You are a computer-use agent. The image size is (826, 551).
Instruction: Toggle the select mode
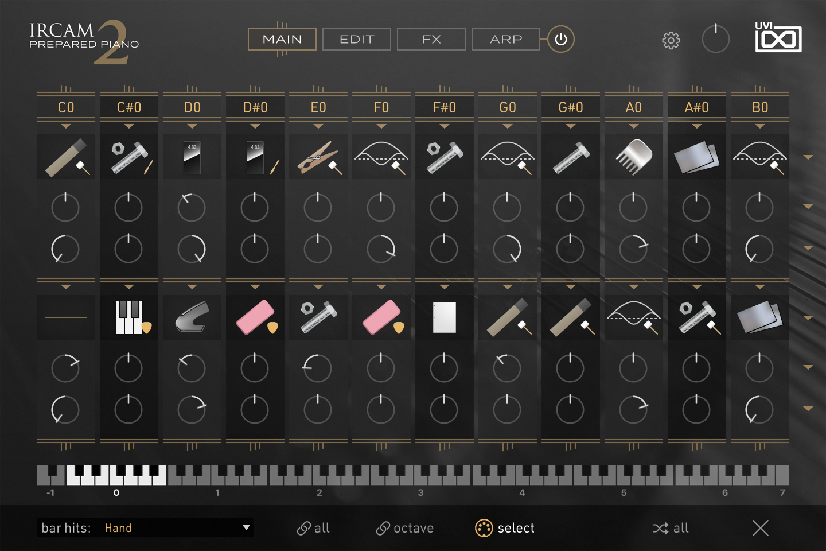[x=505, y=528]
